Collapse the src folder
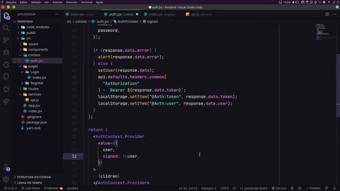The width and height of the screenshot is (340, 191). point(38,38)
